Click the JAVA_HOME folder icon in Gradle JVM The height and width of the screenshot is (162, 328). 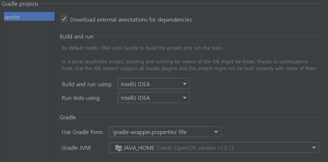[118, 148]
